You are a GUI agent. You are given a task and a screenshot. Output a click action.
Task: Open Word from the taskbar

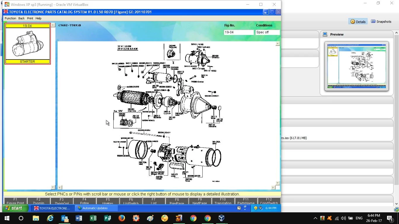coord(79,218)
